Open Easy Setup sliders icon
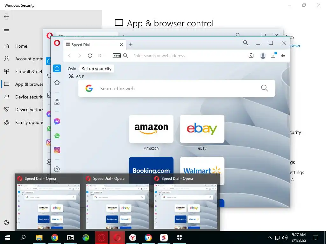The width and height of the screenshot is (326, 244). tap(283, 56)
